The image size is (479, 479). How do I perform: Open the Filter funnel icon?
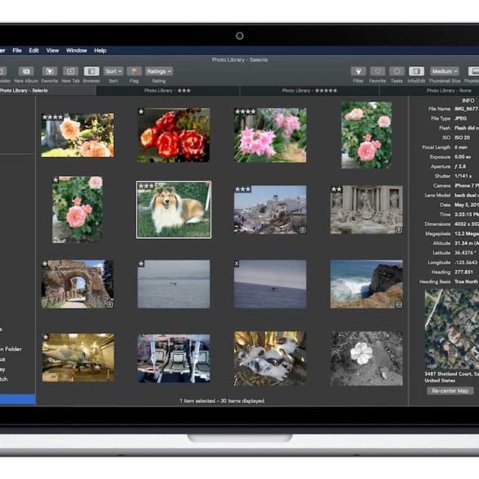359,71
